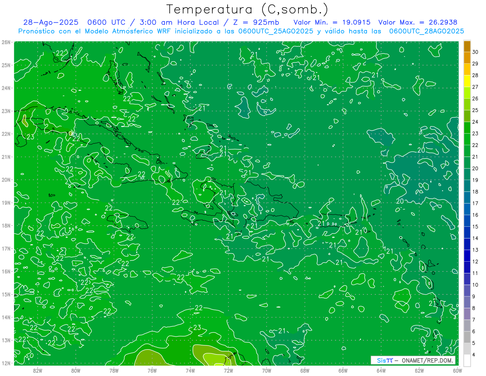Click the "29" color scale label
This screenshot has height=376, width=486.
[475, 64]
